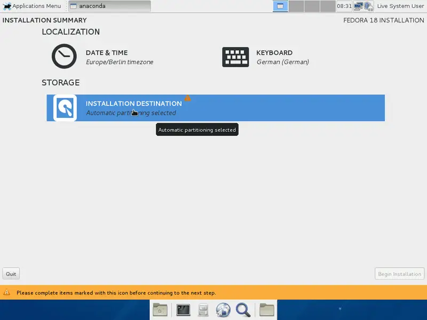Click the LOCALIZATION section heading
Image resolution: width=427 pixels, height=320 pixels.
coord(71,32)
